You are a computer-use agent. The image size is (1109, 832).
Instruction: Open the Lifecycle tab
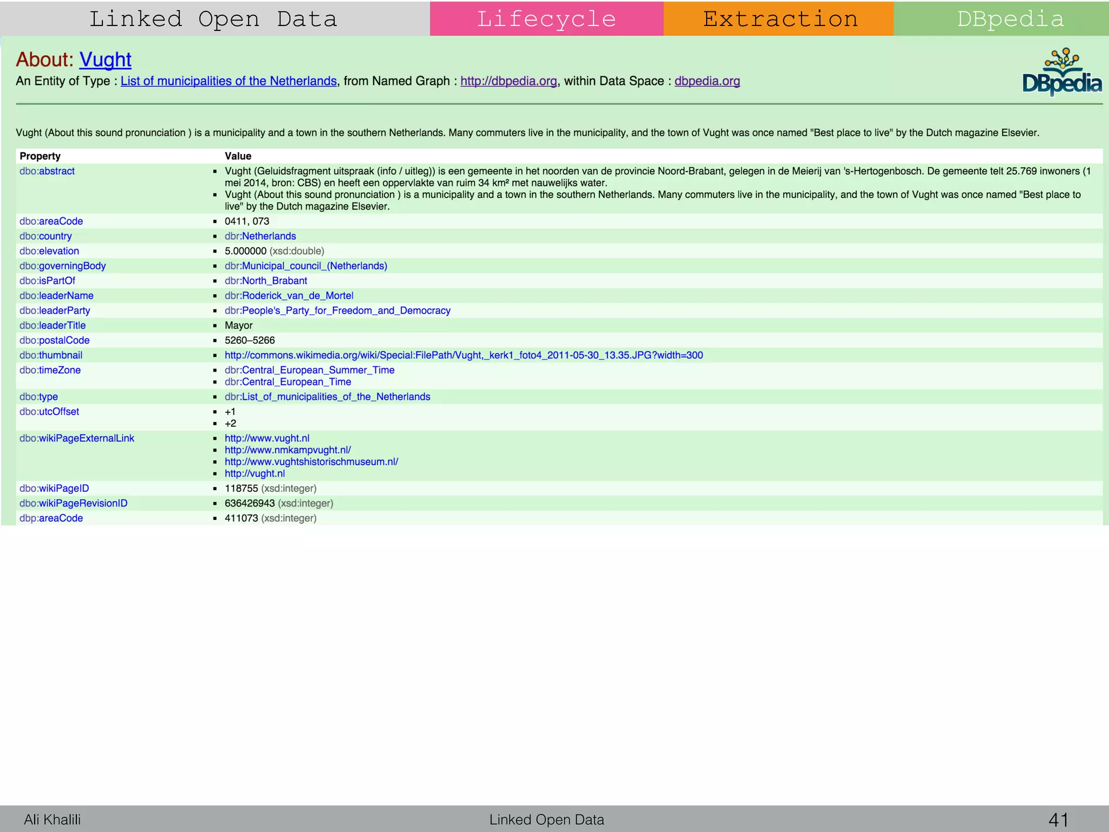pos(546,19)
